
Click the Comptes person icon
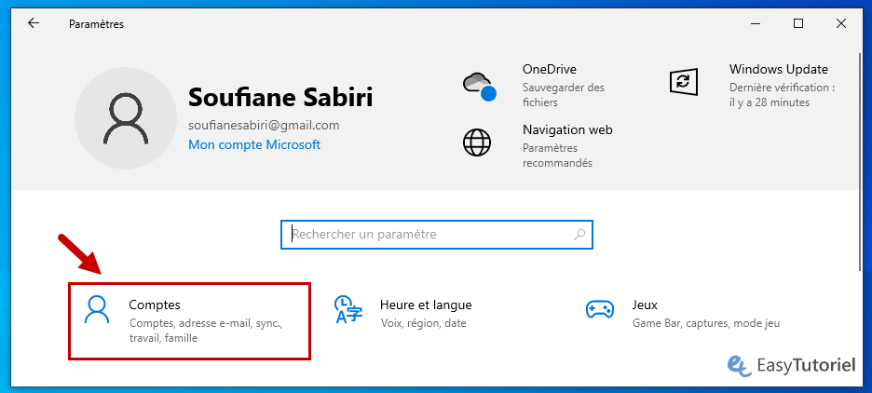[x=97, y=309]
